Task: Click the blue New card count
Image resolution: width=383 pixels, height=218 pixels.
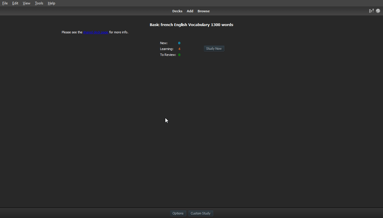Action: (179, 43)
